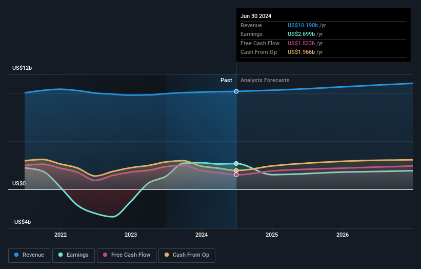Viewport: 421px width, 269px height.
Task: Click the US$1.966b cash from op value
Action: tap(301, 52)
